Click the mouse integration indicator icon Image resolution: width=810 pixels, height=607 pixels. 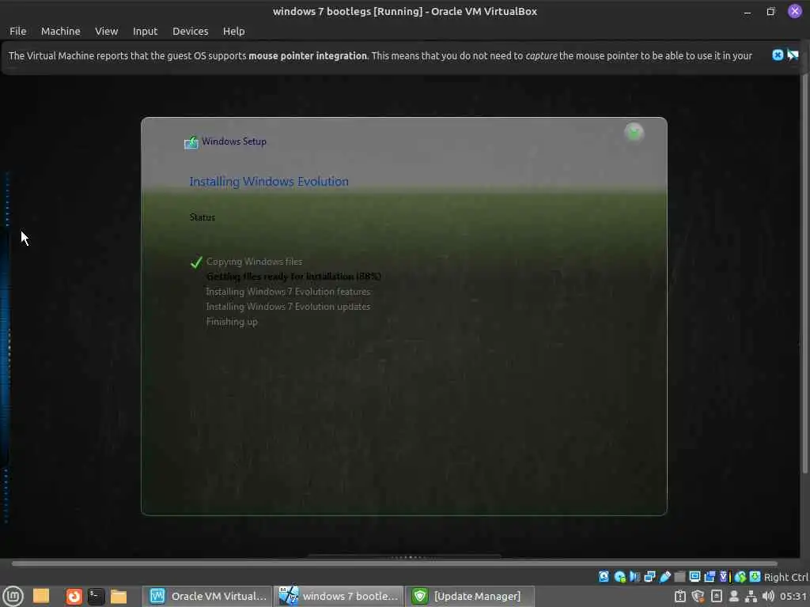coord(740,576)
